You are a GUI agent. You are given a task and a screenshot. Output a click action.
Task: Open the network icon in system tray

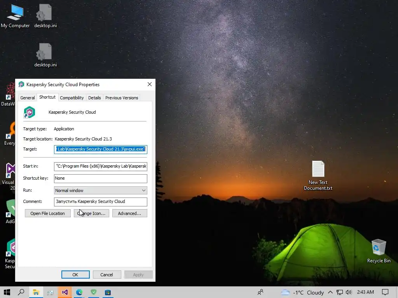pos(340,292)
